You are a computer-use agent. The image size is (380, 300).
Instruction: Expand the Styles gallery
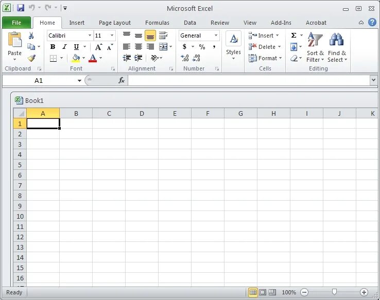pos(233,46)
